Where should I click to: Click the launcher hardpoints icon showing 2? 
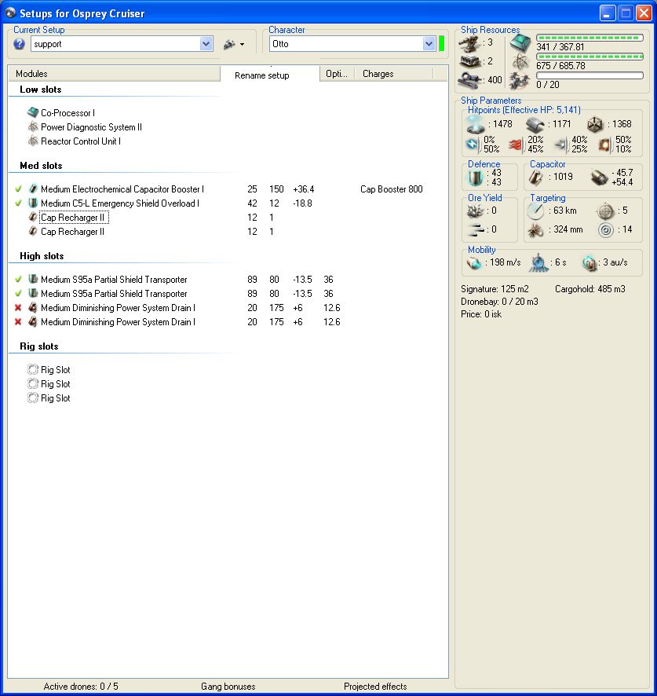[x=469, y=60]
